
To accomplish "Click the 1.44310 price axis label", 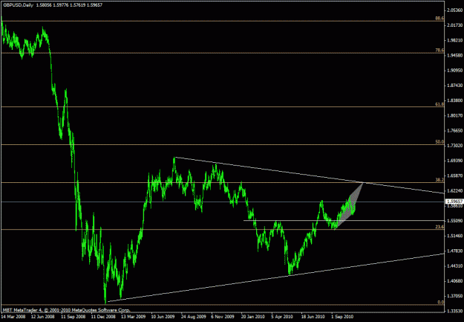I will [455, 266].
